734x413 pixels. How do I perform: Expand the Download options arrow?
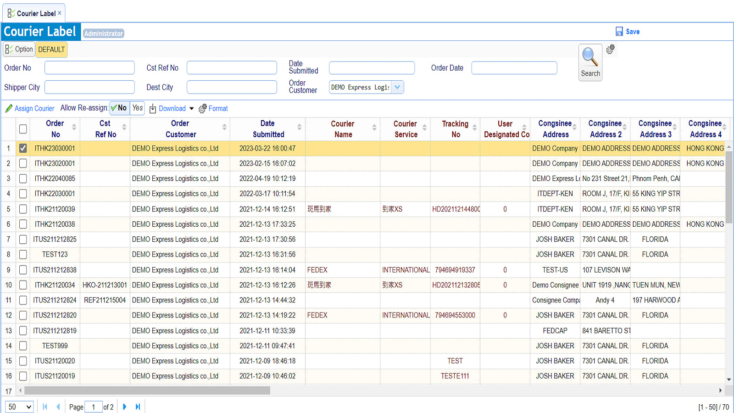[x=192, y=109]
